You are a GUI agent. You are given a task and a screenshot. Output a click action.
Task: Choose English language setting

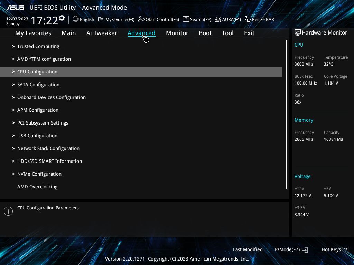87,20
